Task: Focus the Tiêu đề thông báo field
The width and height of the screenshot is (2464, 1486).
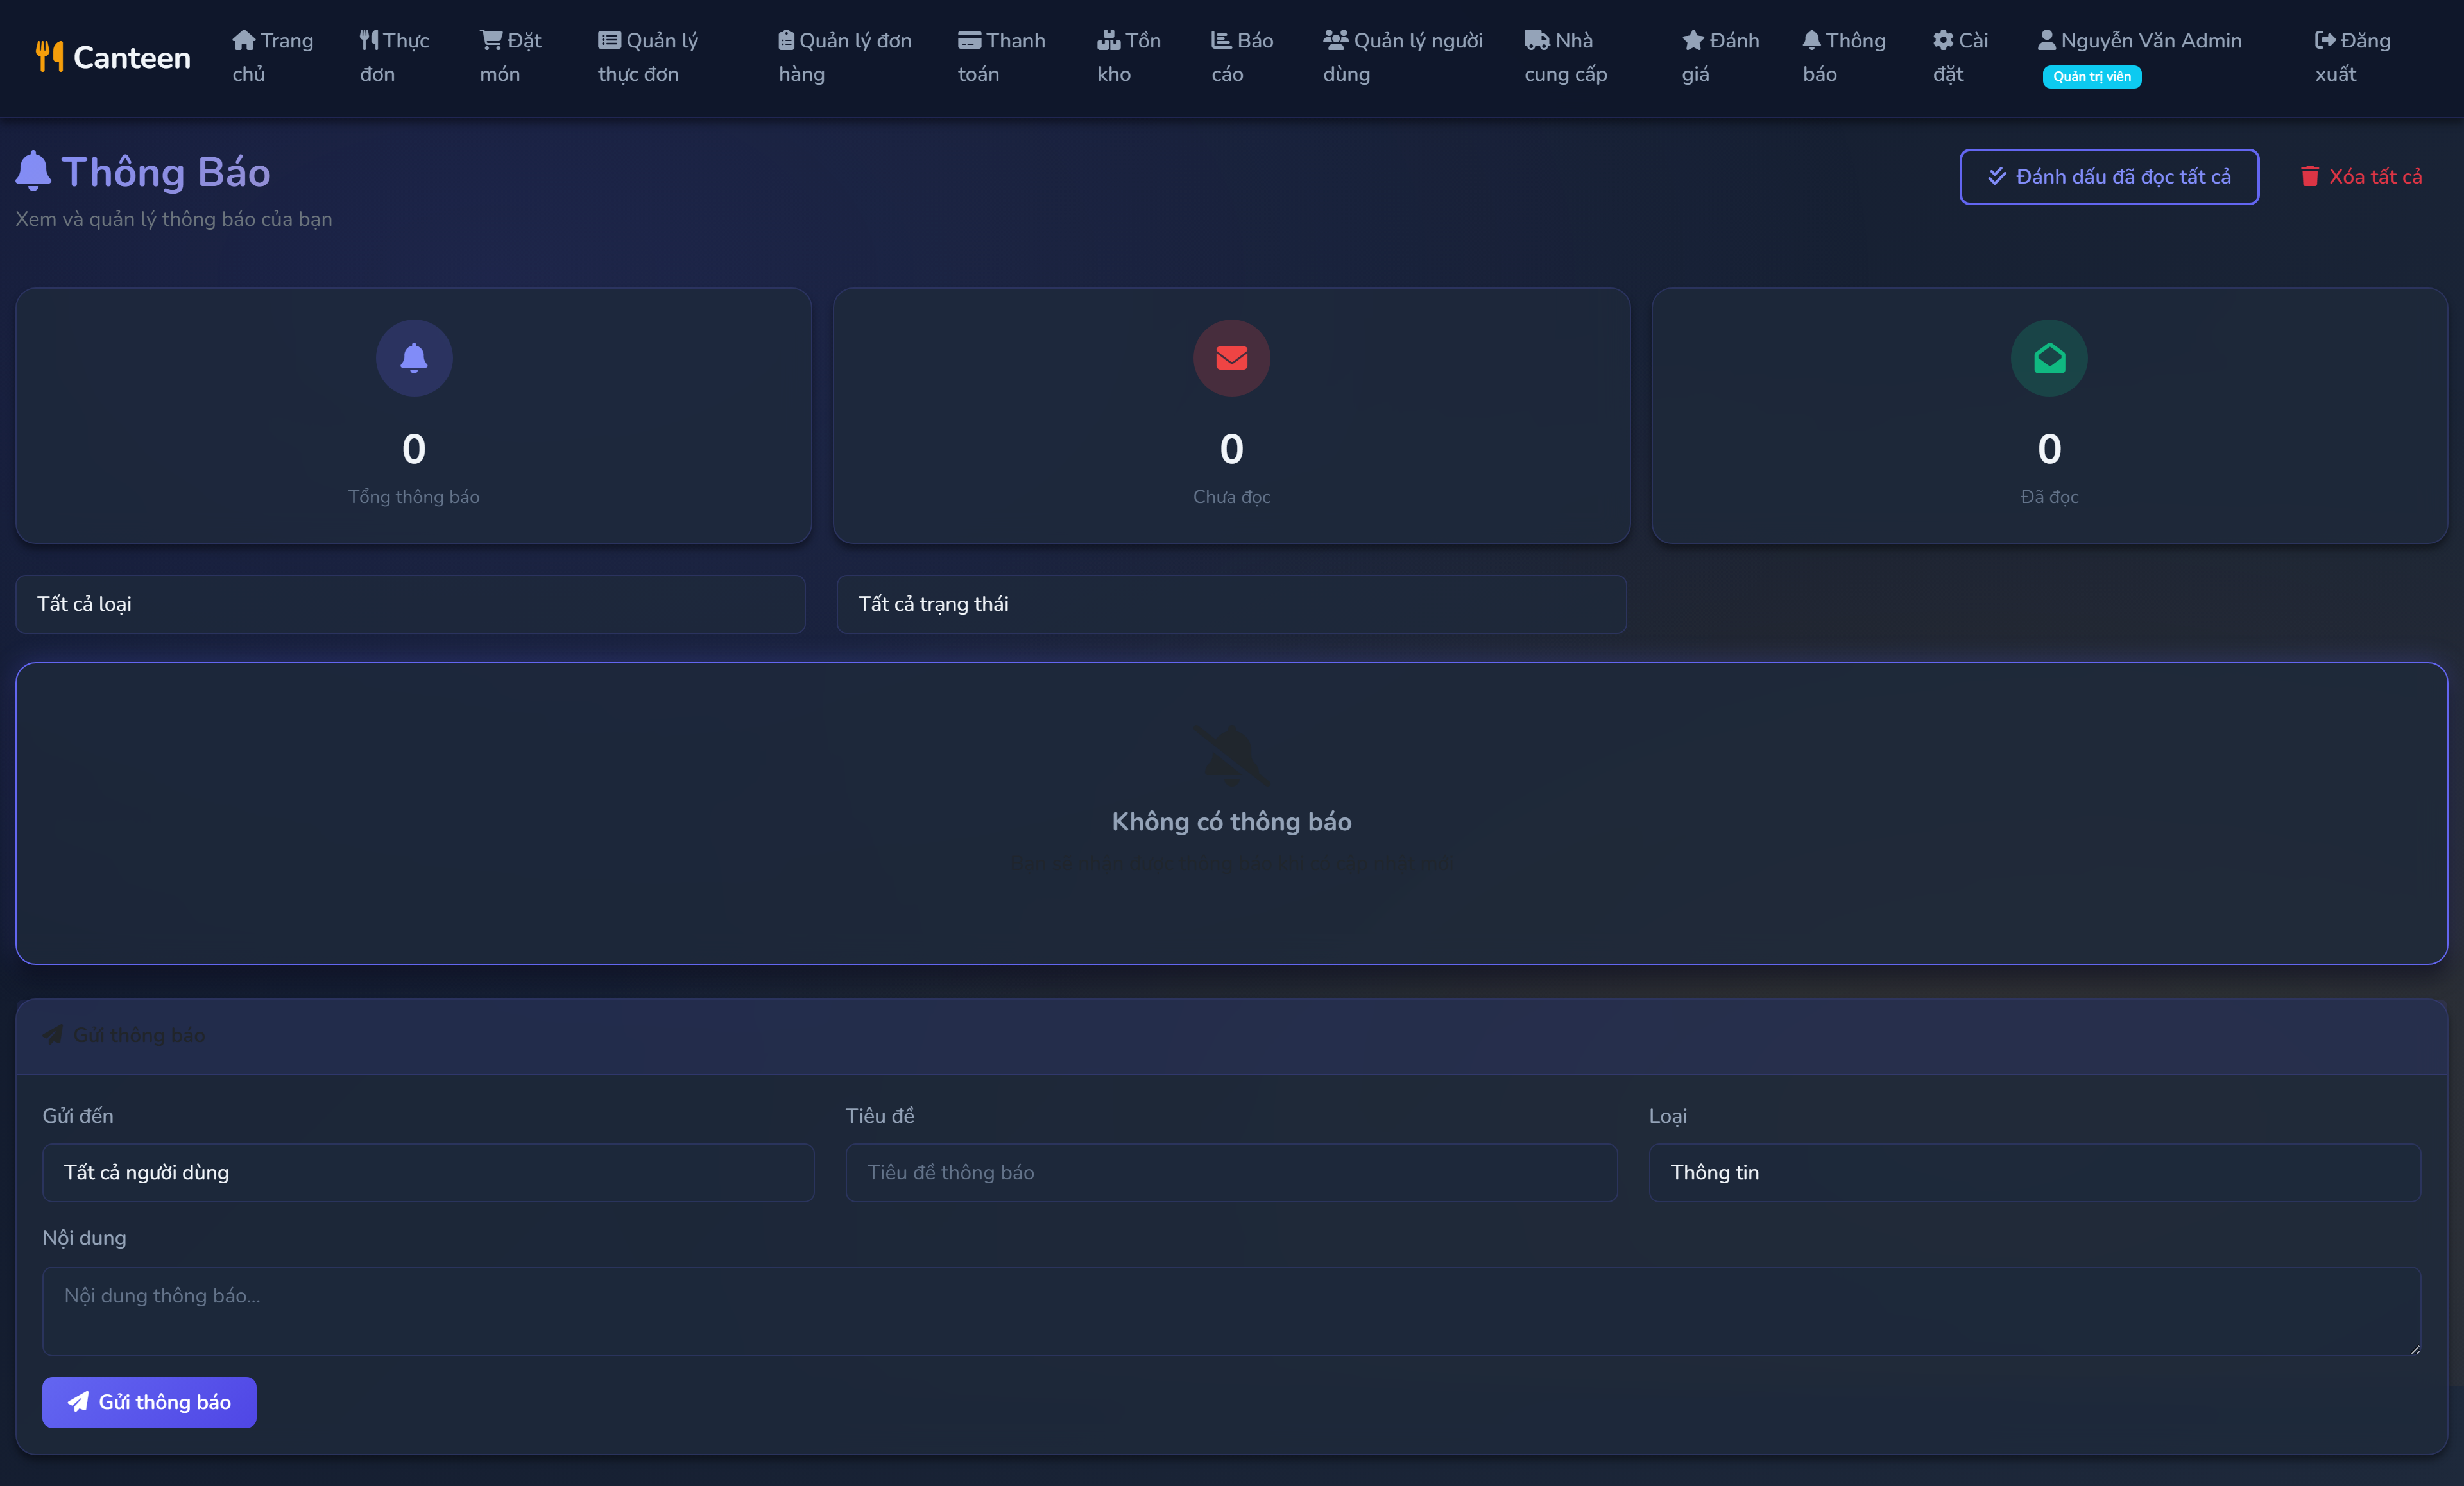Action: coord(1231,1173)
